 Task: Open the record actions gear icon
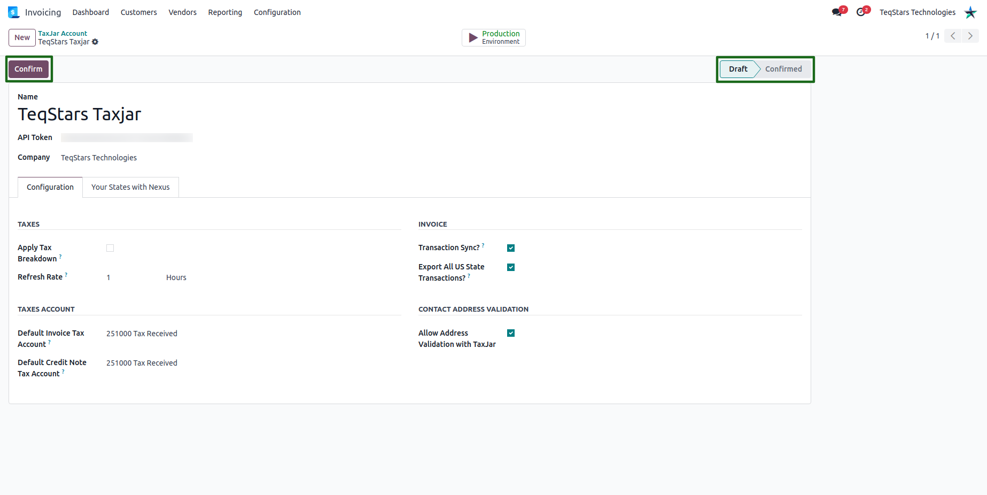(x=95, y=42)
